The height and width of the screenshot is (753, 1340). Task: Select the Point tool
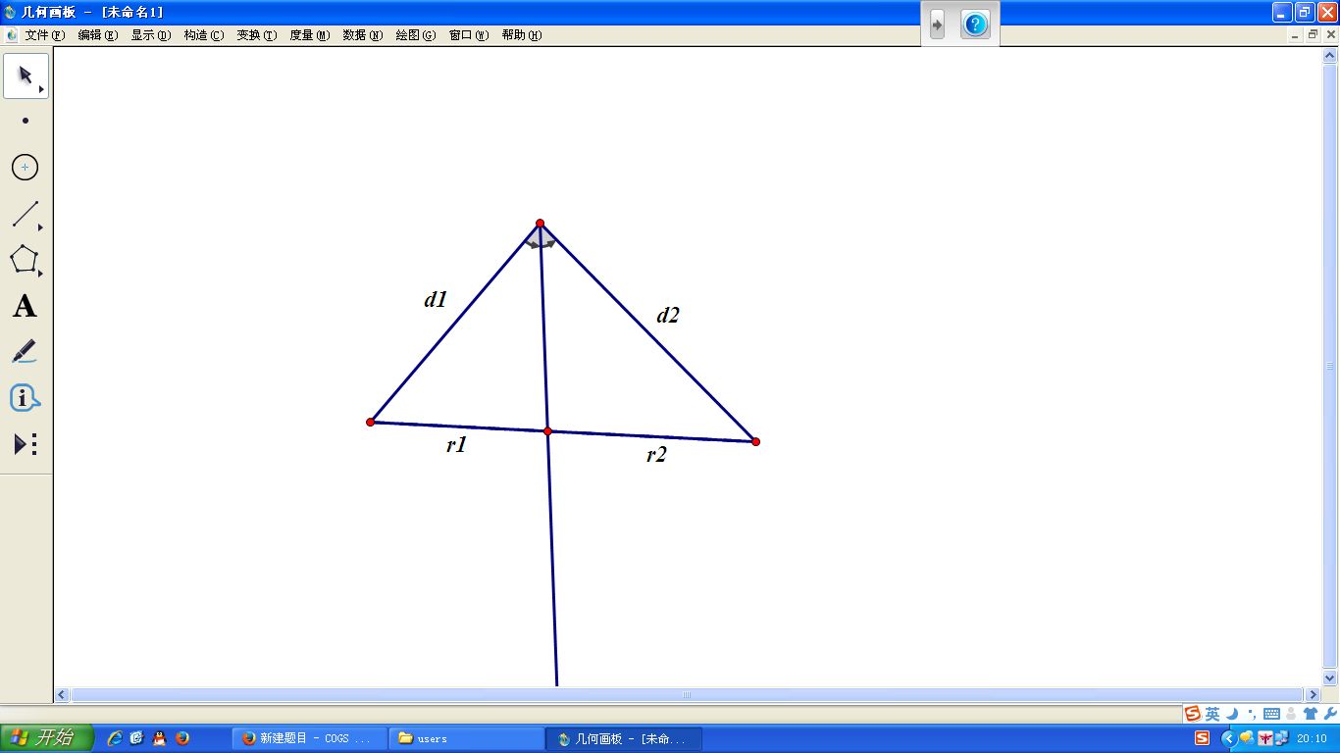click(26, 121)
